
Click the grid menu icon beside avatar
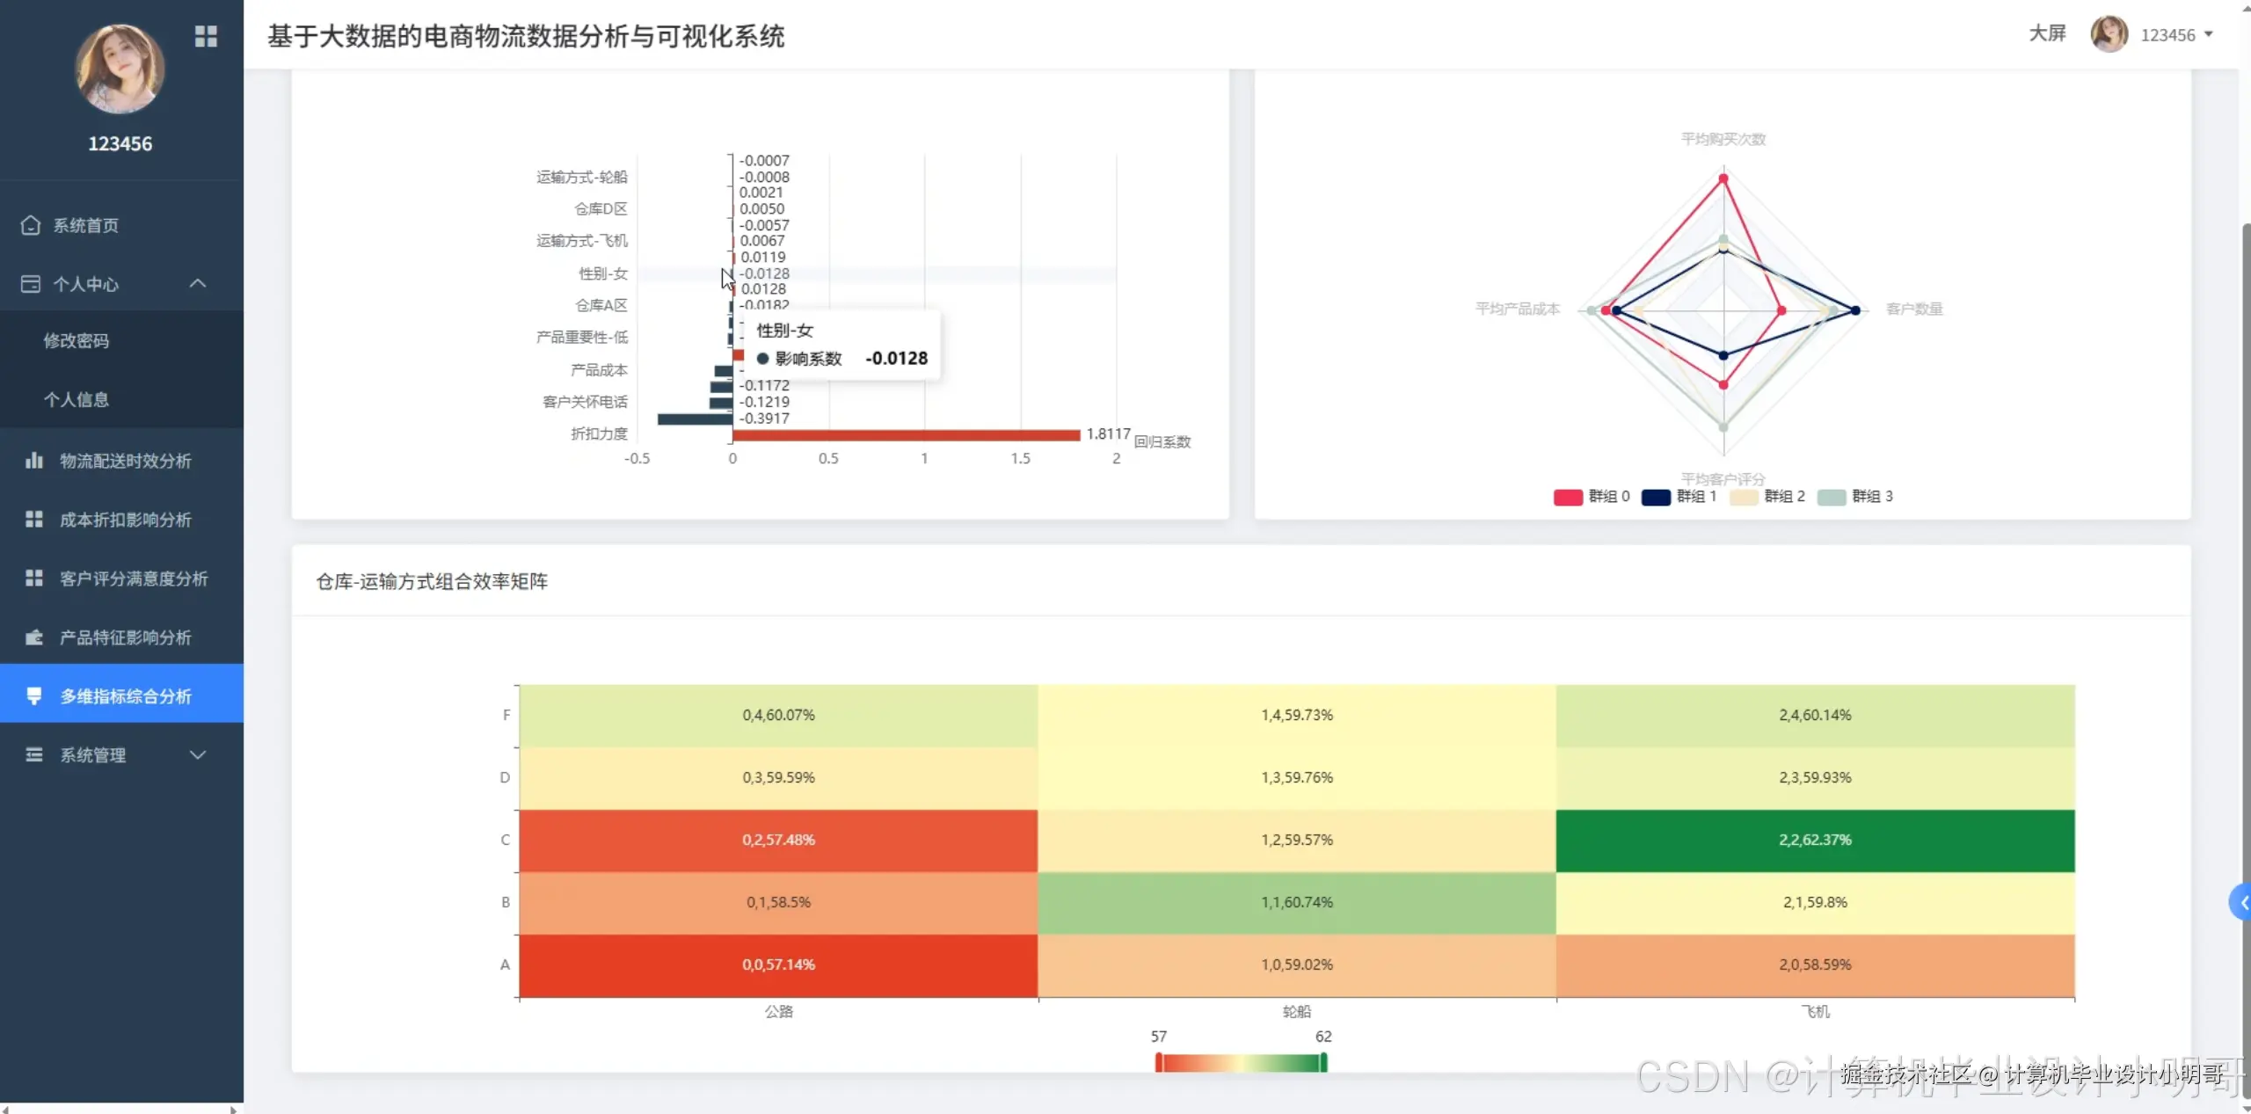[206, 36]
